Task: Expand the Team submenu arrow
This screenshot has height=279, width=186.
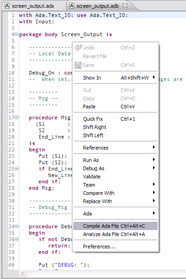Action: [x=154, y=184]
